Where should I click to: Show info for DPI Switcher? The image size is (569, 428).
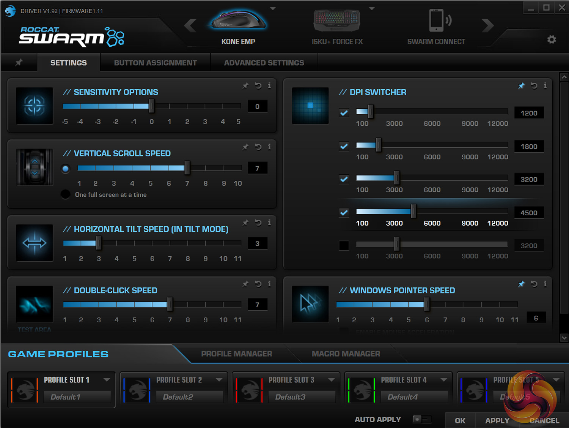click(545, 85)
